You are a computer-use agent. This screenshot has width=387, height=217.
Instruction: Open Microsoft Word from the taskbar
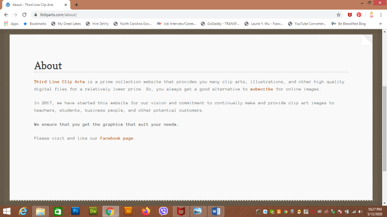pyautogui.click(x=216, y=211)
